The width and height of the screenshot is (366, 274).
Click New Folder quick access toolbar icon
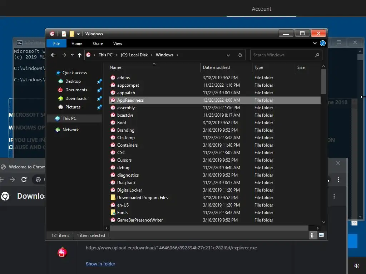click(x=72, y=34)
